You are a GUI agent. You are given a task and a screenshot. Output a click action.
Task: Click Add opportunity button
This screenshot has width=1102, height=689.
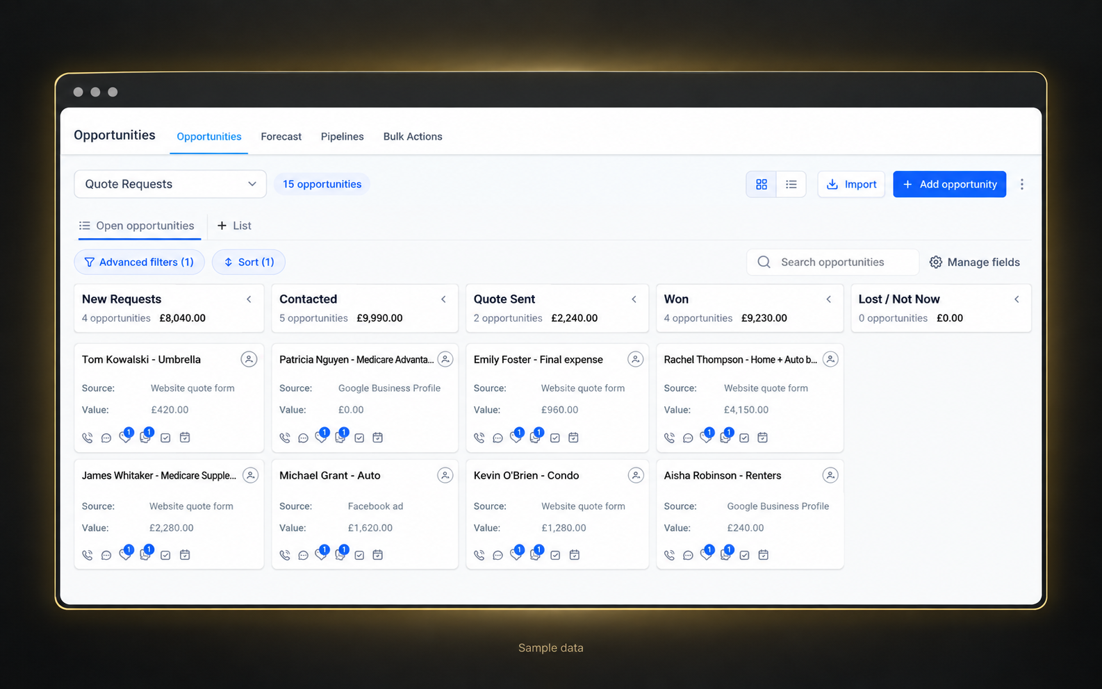[x=950, y=184]
